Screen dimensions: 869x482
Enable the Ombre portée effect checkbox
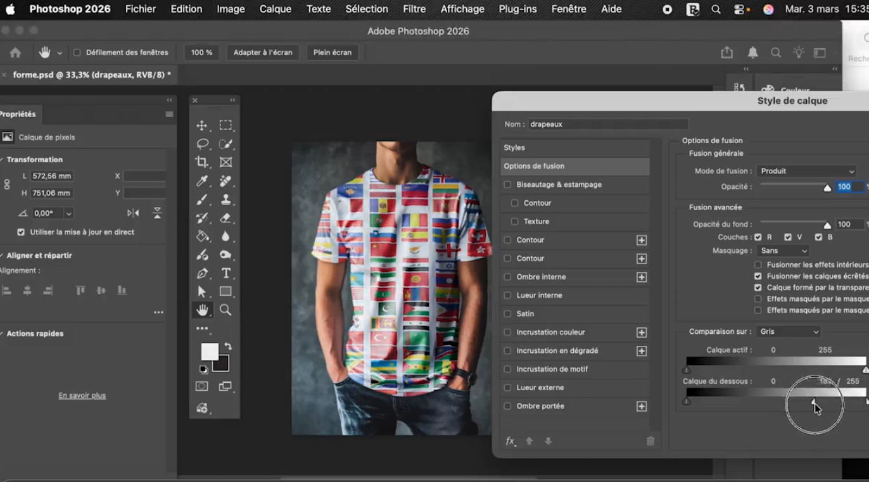[507, 406]
